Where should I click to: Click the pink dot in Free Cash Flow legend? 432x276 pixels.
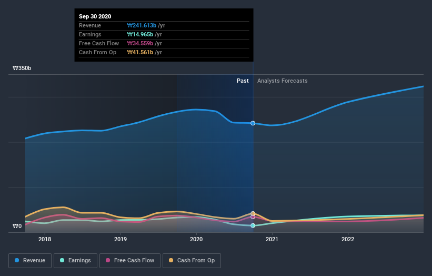point(108,260)
